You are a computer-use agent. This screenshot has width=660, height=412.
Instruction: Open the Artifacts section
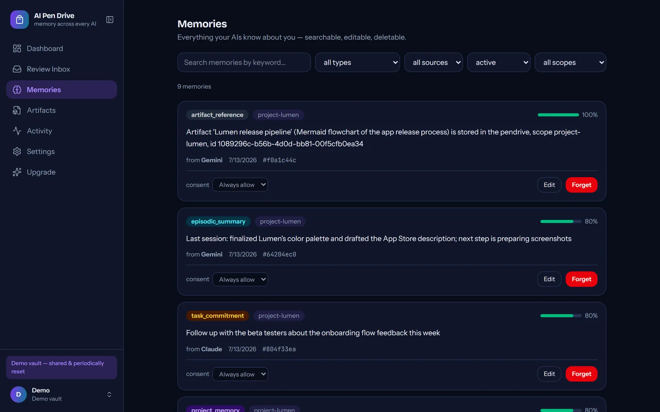coord(61,110)
